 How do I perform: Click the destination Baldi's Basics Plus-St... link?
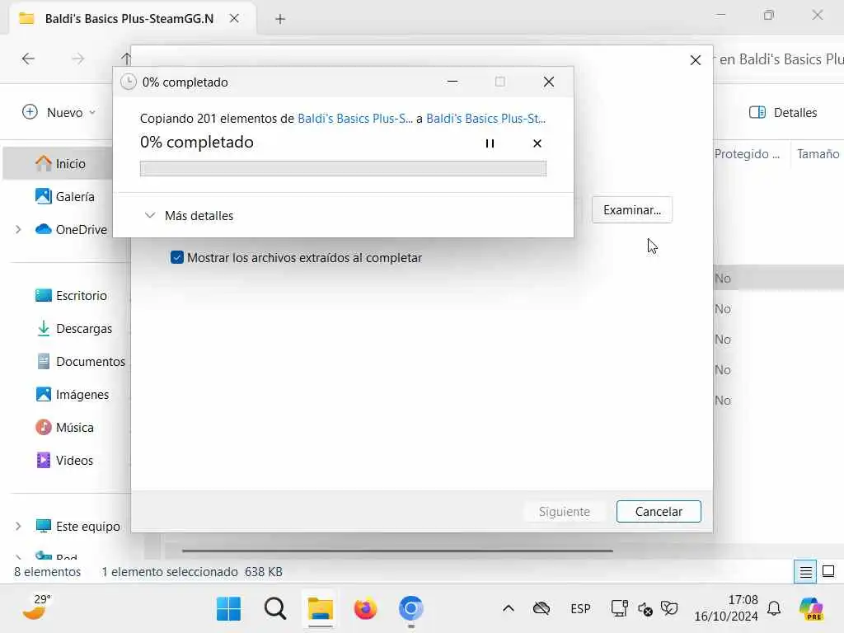pyautogui.click(x=485, y=119)
